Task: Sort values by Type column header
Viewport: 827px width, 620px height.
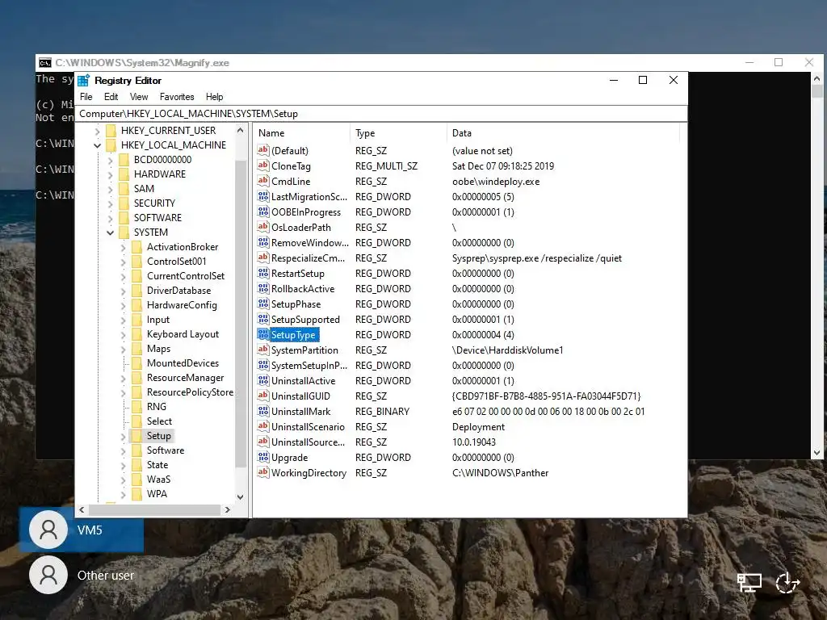Action: pos(398,133)
